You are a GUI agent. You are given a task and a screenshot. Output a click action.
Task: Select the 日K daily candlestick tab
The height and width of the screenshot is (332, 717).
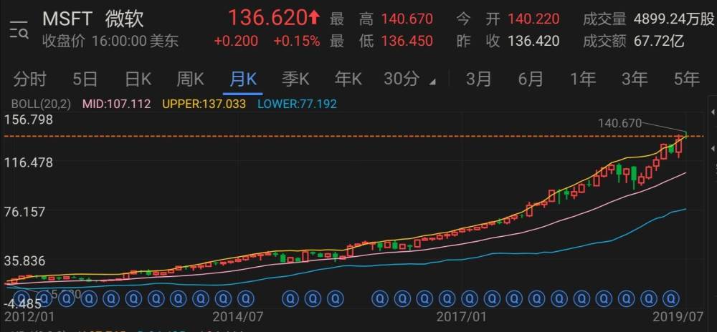tap(138, 79)
